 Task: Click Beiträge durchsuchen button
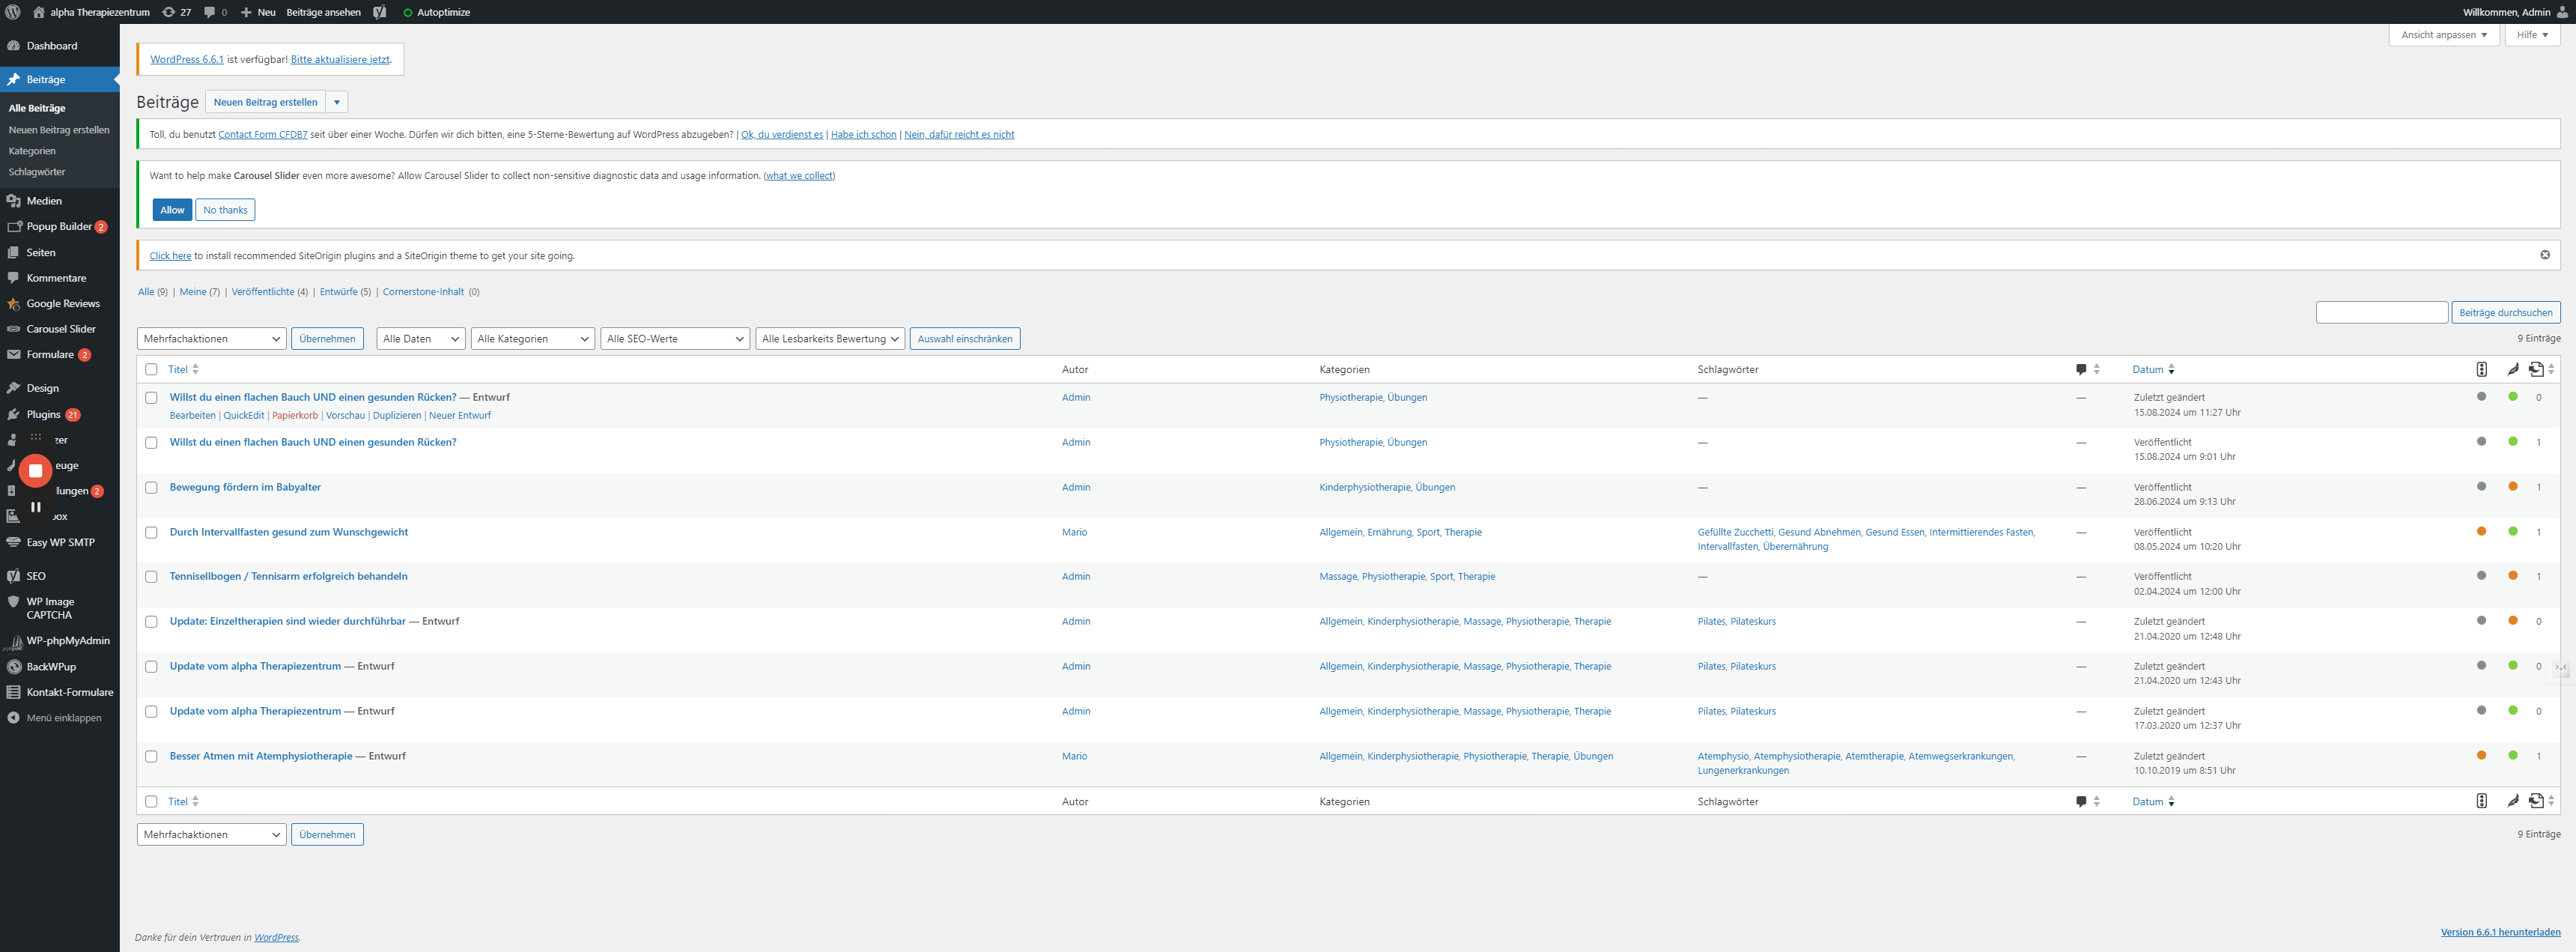pyautogui.click(x=2505, y=313)
